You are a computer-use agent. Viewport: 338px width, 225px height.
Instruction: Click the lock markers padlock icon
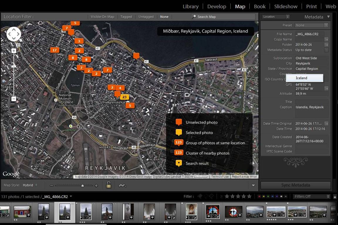[x=109, y=185]
